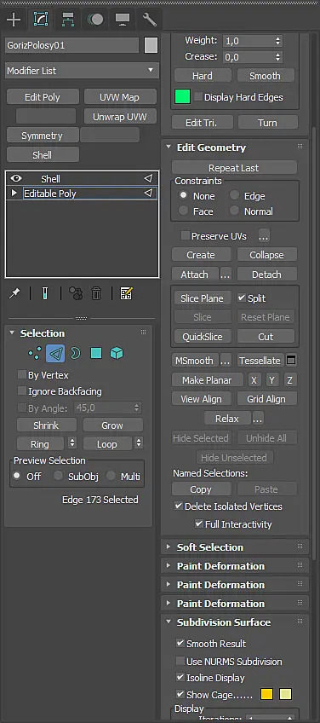The image size is (320, 723).
Task: Select Element sub-object level icon
Action: [x=117, y=354]
